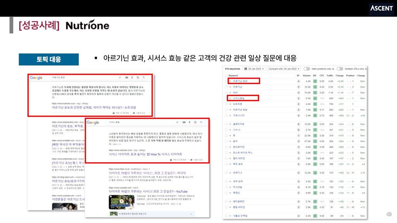Expand the 콘드로이친 keyword row plus

point(230,147)
